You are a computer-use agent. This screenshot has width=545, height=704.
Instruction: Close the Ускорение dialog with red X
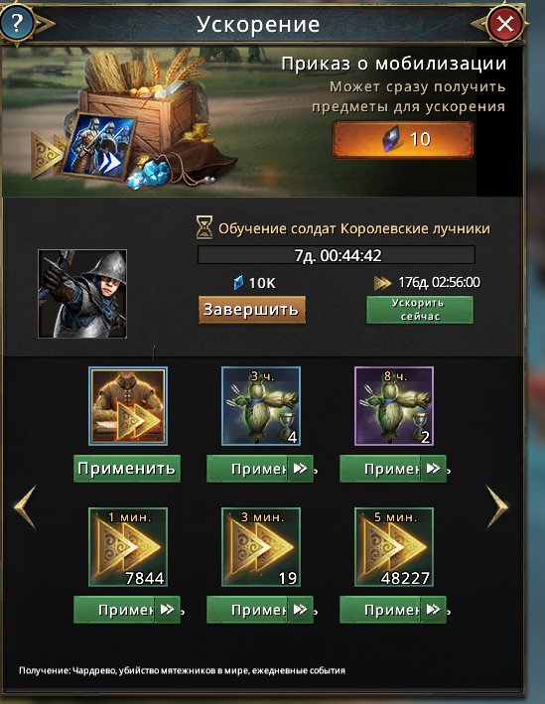pos(505,24)
